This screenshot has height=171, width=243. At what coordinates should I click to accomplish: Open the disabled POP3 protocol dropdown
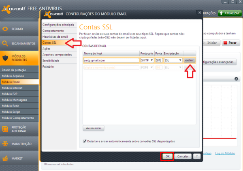click(x=147, y=67)
